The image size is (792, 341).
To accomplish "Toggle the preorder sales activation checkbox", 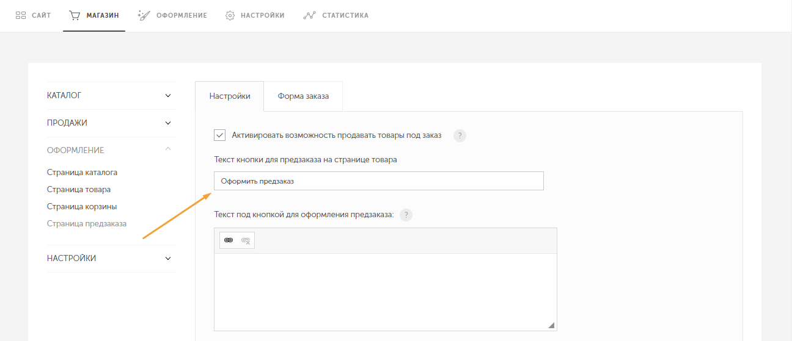I will pyautogui.click(x=220, y=135).
